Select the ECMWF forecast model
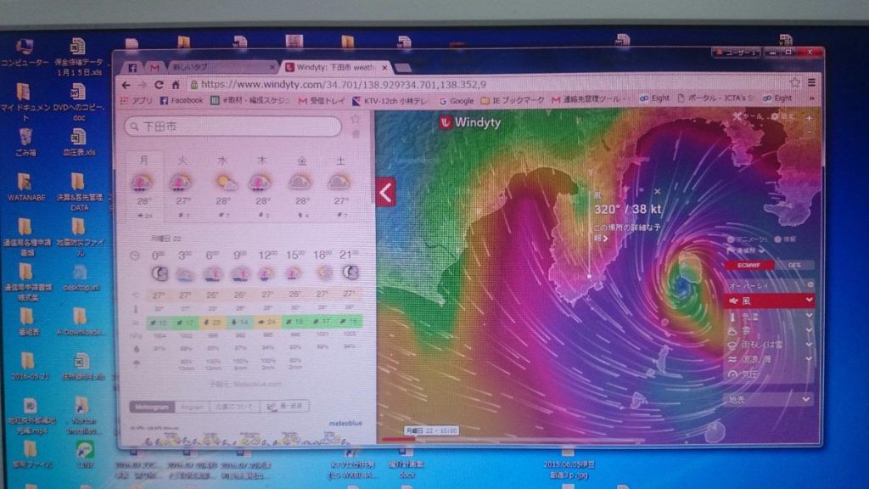Image resolution: width=869 pixels, height=489 pixels. pos(743,265)
